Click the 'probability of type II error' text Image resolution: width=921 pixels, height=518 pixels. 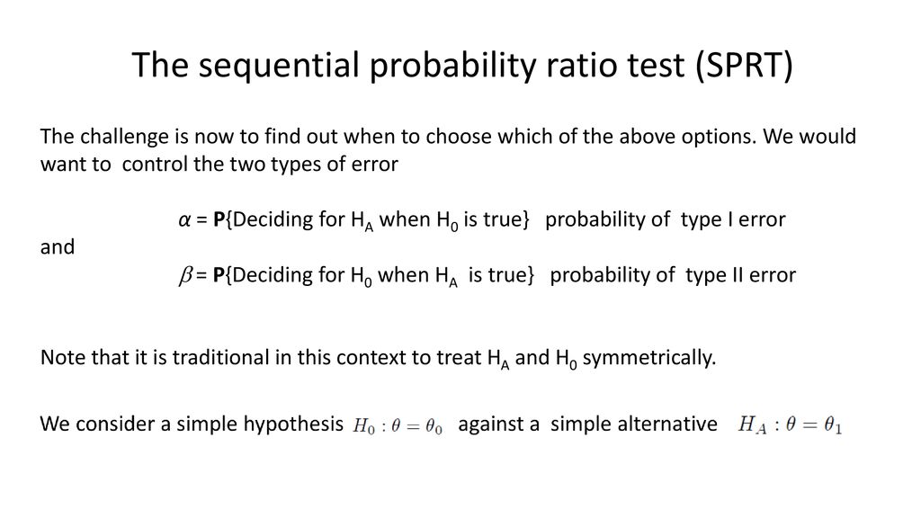[673, 275]
